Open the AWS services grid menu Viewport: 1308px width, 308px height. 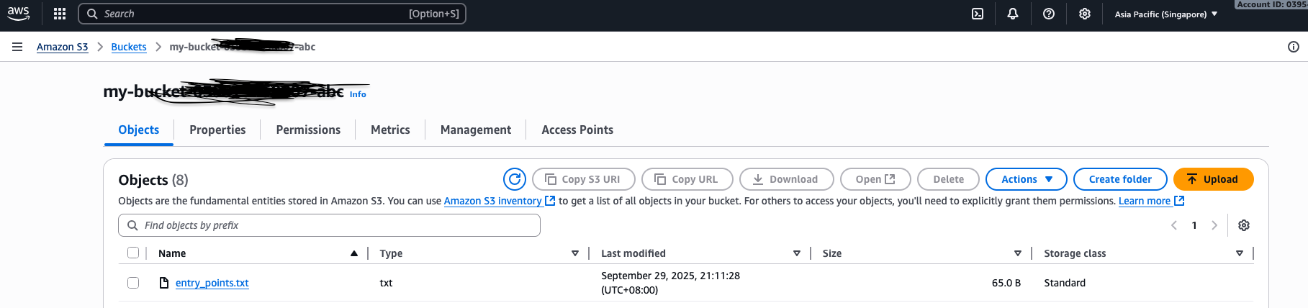pos(60,14)
